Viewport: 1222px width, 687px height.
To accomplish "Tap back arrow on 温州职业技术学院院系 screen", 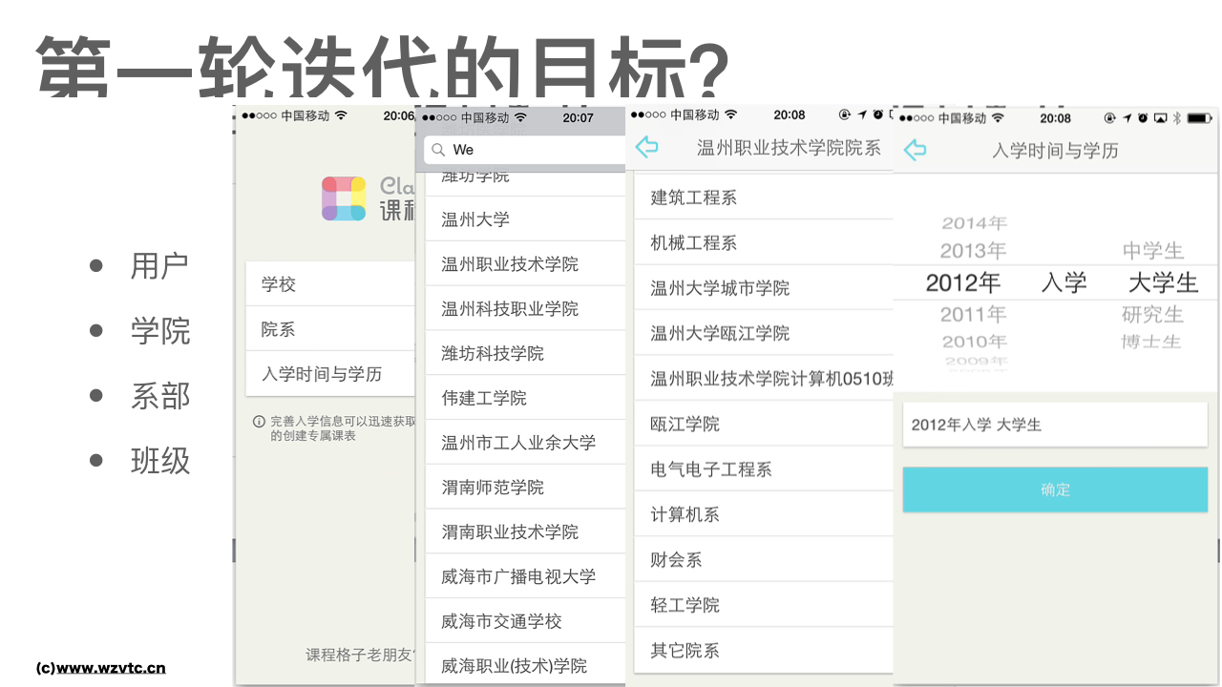I will (647, 147).
